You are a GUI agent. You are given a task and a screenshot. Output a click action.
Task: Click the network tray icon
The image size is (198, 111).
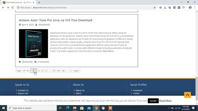pos(176,108)
